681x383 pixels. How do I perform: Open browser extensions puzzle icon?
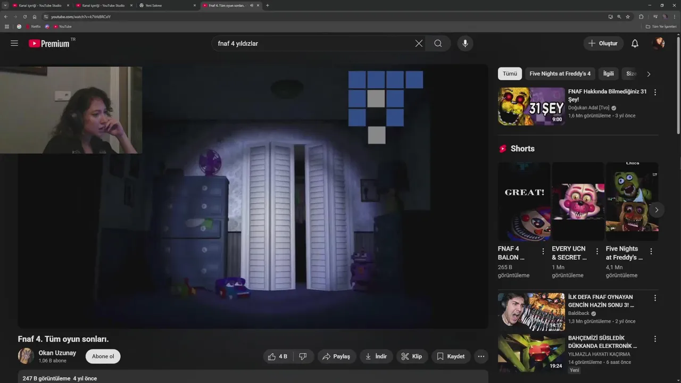641,16
